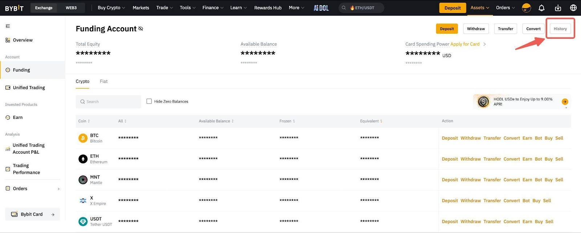Image resolution: width=581 pixels, height=233 pixels.
Task: Open Unified Trading in sidebar
Action: (29, 88)
